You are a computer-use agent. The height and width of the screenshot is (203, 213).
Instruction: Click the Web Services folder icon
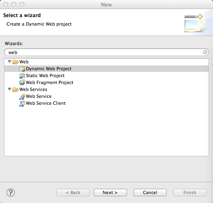[15, 89]
